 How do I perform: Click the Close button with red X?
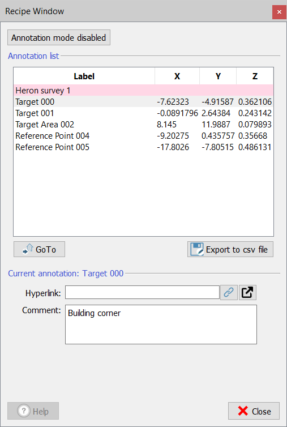[254, 411]
